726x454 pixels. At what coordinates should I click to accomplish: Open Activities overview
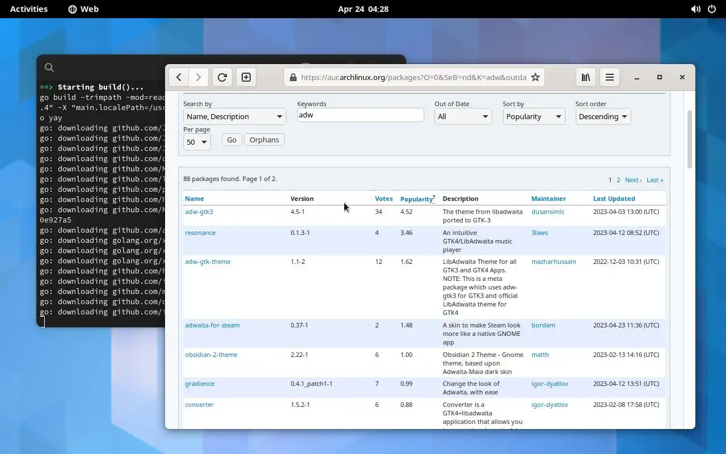coord(29,9)
